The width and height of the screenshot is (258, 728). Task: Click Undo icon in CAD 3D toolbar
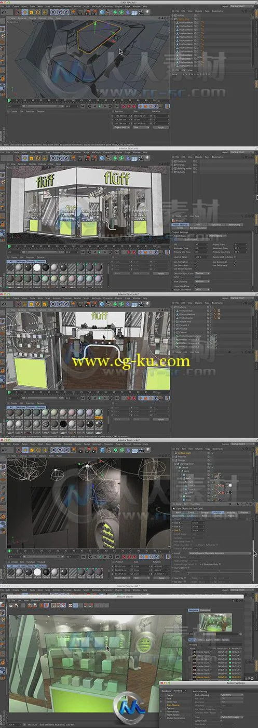4,12
